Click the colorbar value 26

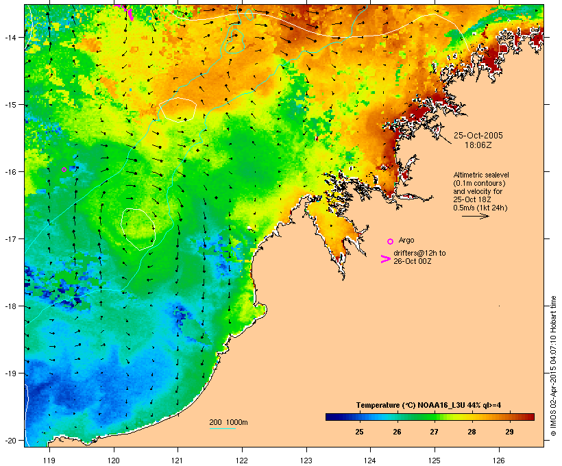click(x=397, y=432)
